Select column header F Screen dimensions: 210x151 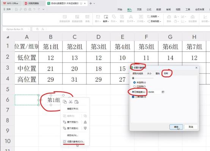click(x=146, y=37)
